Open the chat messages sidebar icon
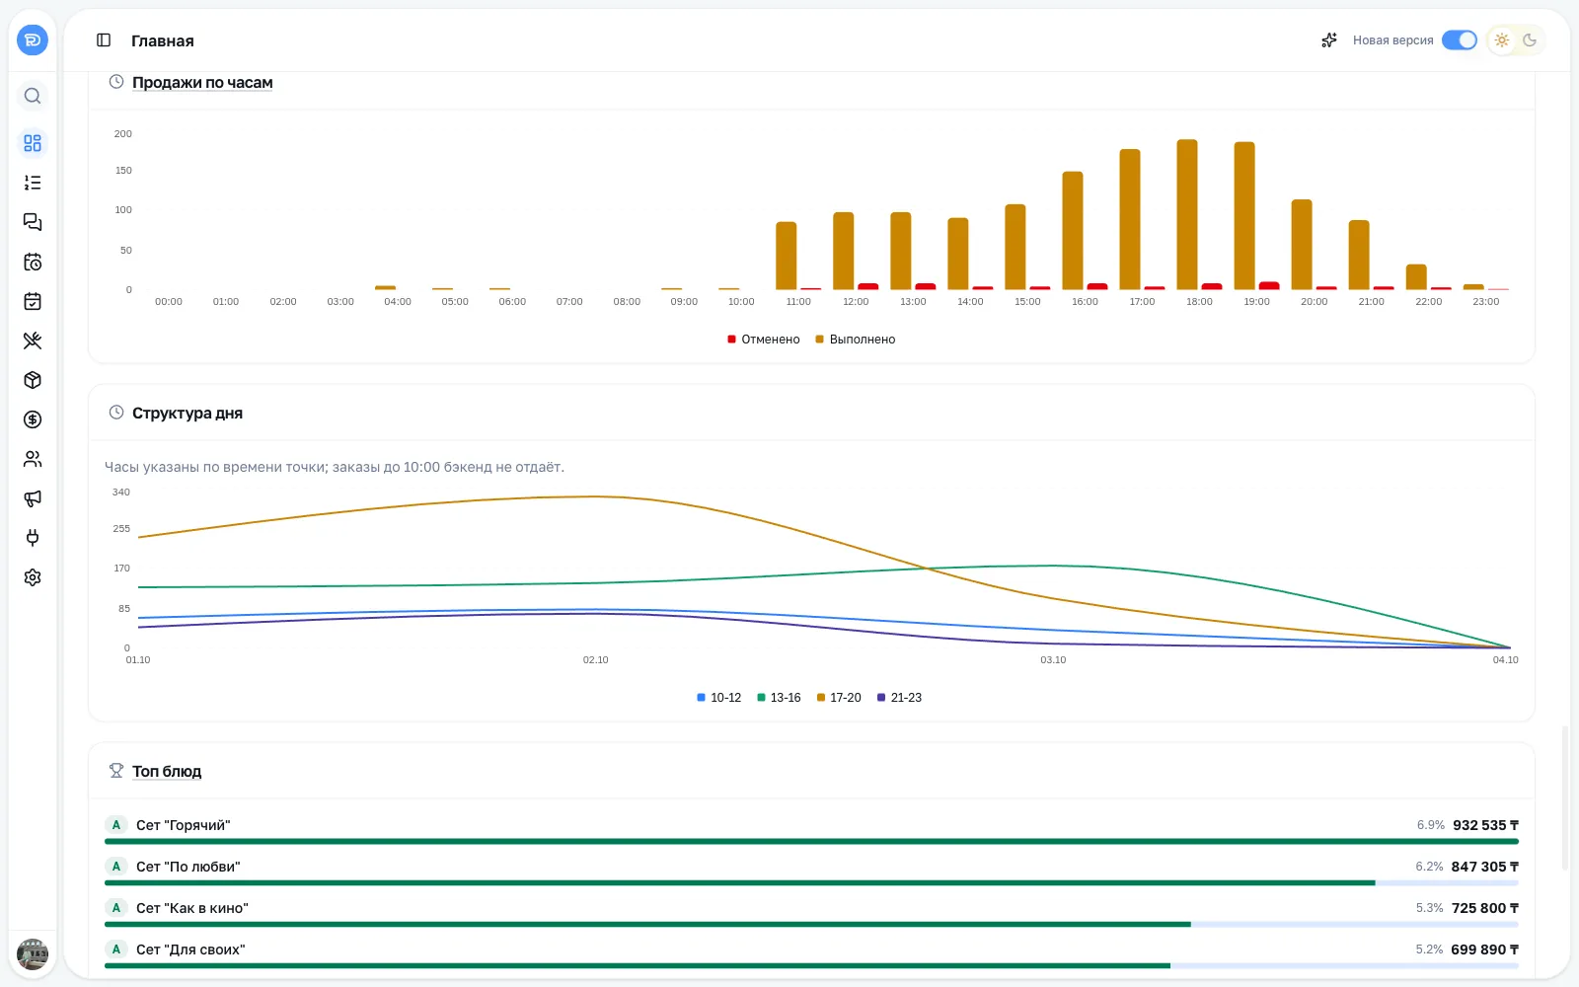This screenshot has width=1579, height=987. coord(33,222)
